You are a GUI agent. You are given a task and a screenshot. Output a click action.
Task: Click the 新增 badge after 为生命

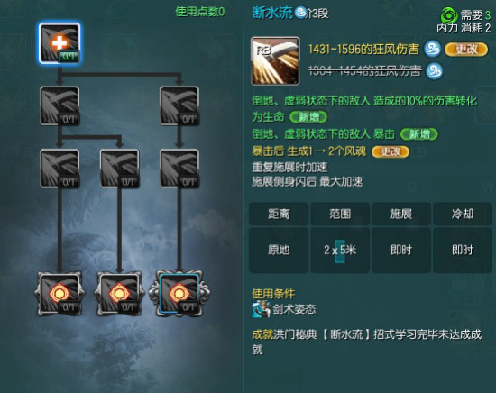[x=308, y=117]
